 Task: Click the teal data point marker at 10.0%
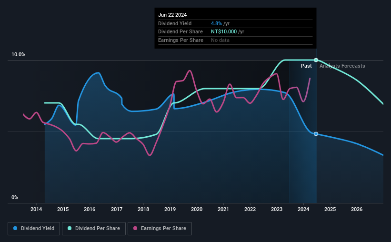pos(316,60)
